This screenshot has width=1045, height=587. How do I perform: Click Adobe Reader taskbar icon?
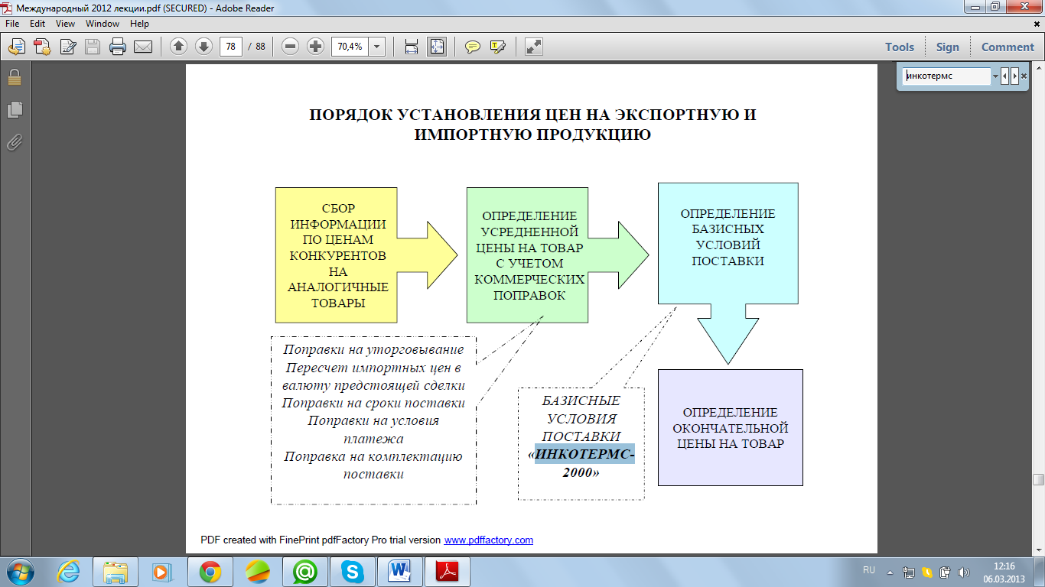tap(448, 572)
